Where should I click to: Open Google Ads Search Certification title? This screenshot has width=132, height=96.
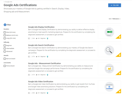41,45
